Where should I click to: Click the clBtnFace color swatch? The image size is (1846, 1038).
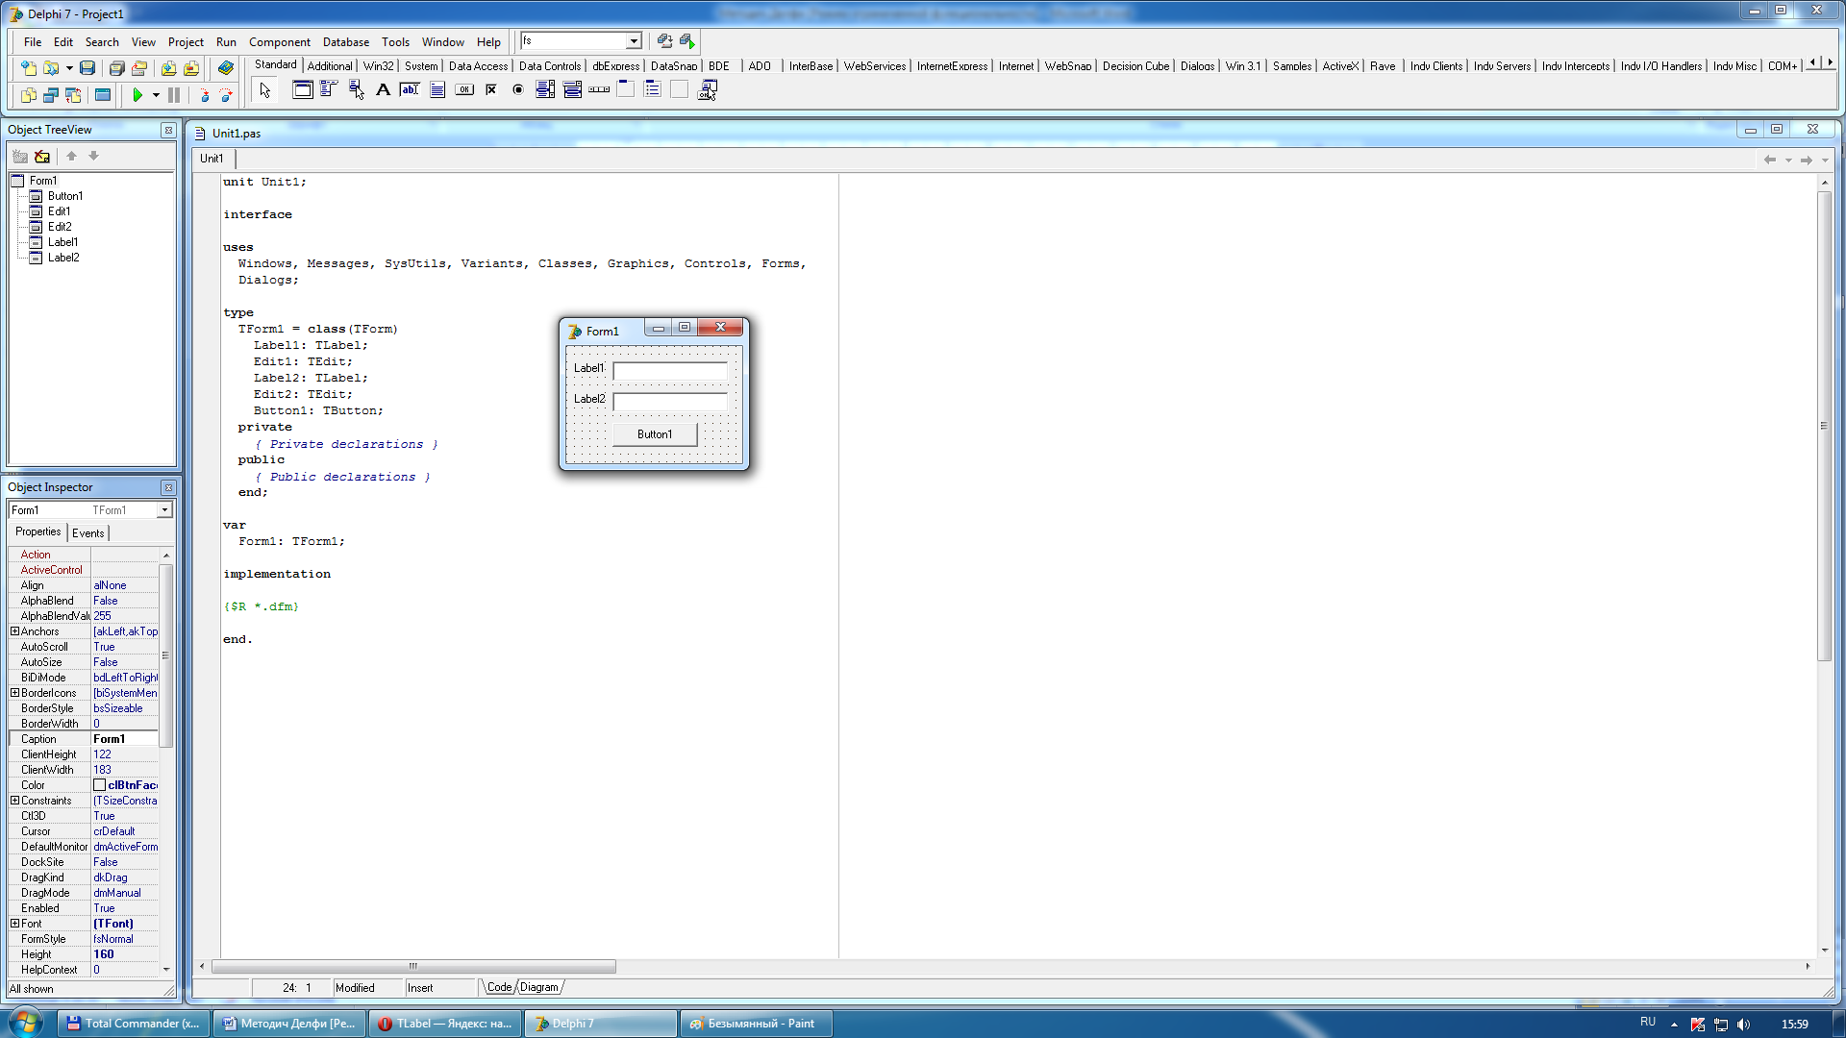point(99,785)
